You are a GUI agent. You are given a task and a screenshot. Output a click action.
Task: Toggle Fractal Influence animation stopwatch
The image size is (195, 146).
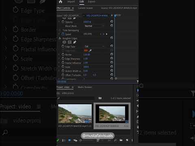tap(63, 63)
